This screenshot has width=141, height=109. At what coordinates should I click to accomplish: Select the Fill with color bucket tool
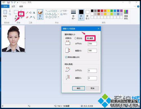(30, 13)
